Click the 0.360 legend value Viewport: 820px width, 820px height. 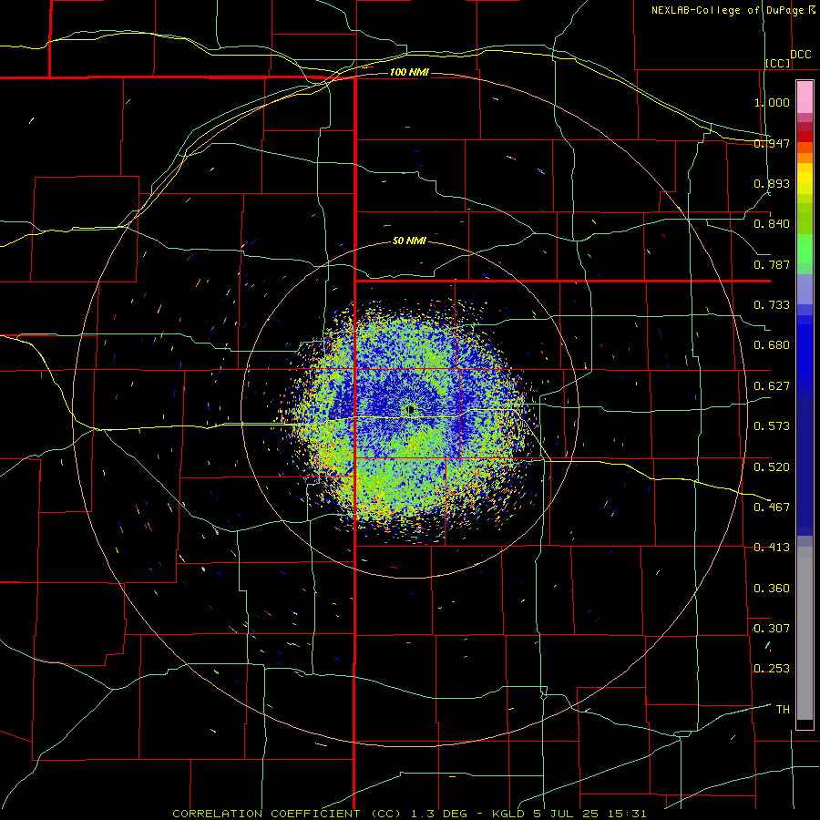click(x=772, y=589)
